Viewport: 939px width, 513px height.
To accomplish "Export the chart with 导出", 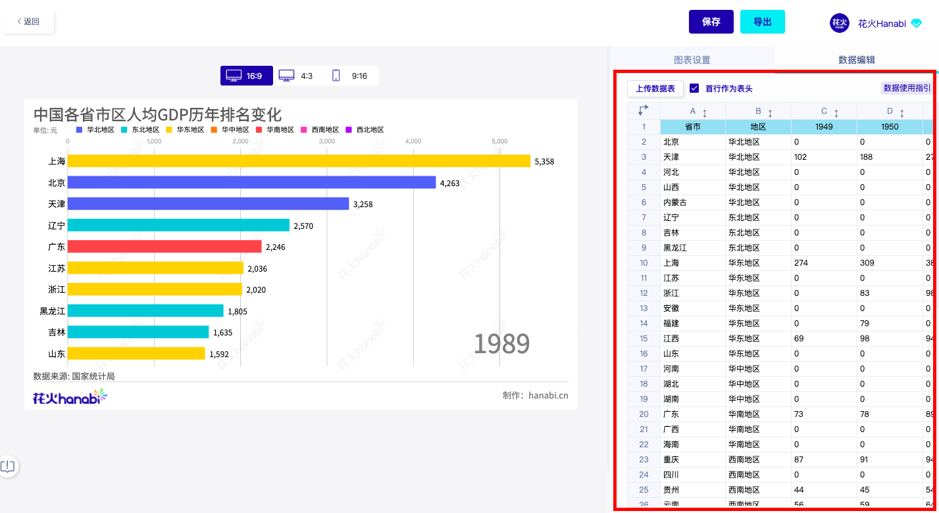I will pos(763,22).
